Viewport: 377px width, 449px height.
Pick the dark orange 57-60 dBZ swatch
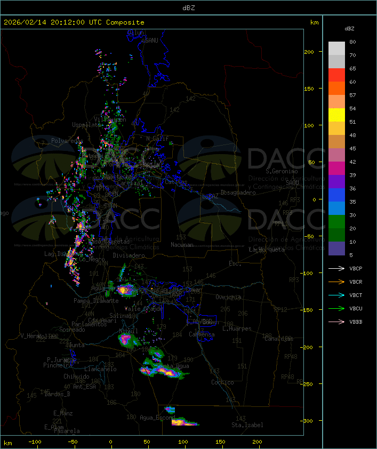pyautogui.click(x=336, y=88)
